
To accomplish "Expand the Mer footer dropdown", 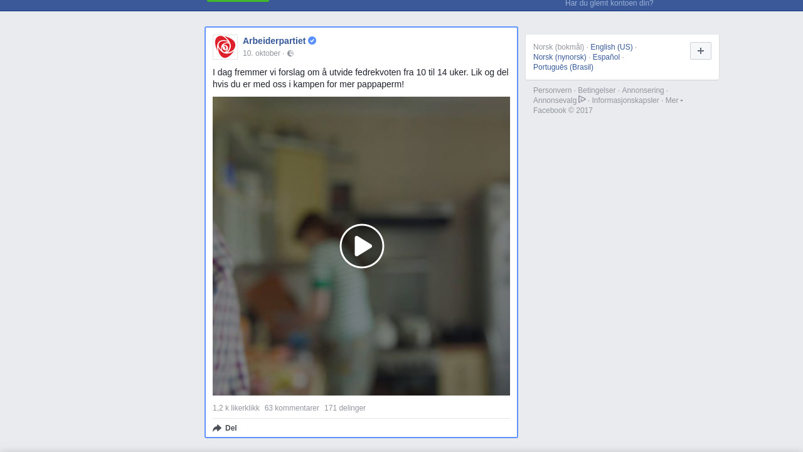I will (x=674, y=100).
